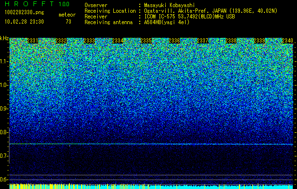Click antenna value A504HB(yagi 4el)
This screenshot has width=297, height=189.
(x=167, y=22)
